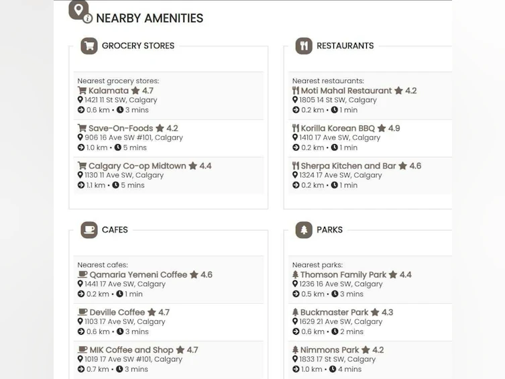
Task: Open the Kalamata grocery store listing
Action: click(x=109, y=91)
